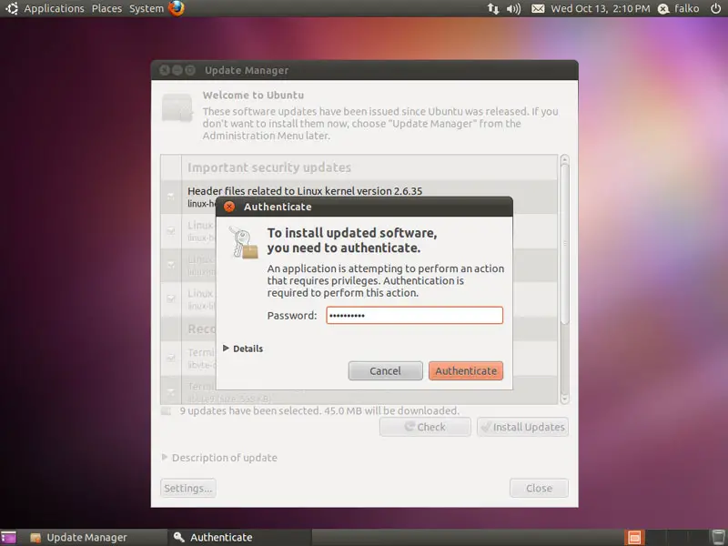Viewport: 728px width, 546px height.
Task: Click Install Updates in Update Manager
Action: click(522, 427)
